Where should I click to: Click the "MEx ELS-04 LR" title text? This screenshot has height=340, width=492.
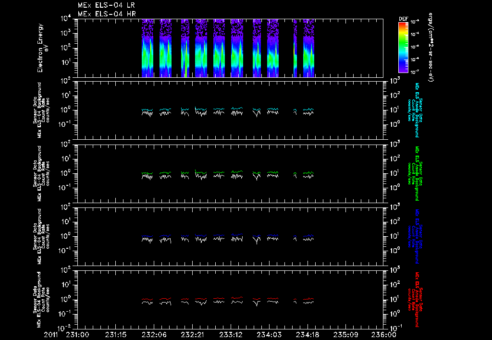(x=106, y=5)
